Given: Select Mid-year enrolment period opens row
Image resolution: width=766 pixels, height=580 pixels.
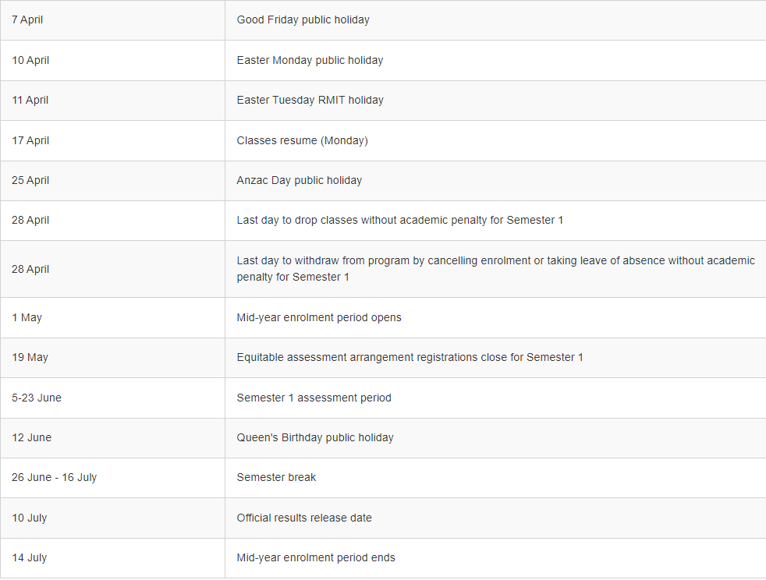Looking at the screenshot, I should coord(383,318).
